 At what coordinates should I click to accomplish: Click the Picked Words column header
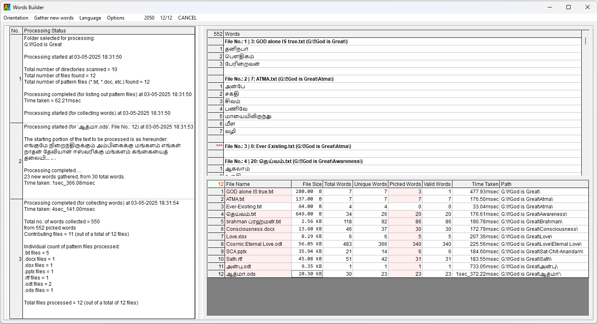tap(405, 184)
